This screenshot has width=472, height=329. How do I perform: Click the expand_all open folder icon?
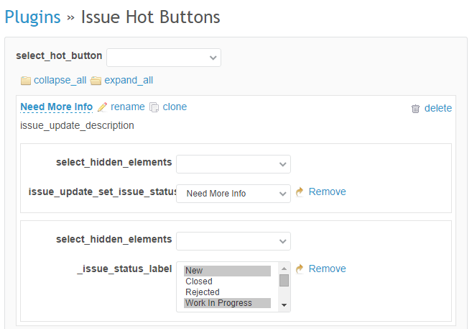pyautogui.click(x=96, y=81)
